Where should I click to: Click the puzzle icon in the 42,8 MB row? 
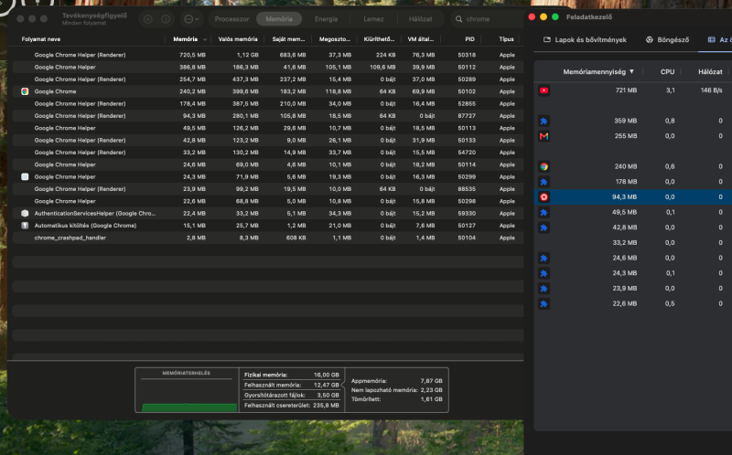pyautogui.click(x=544, y=228)
